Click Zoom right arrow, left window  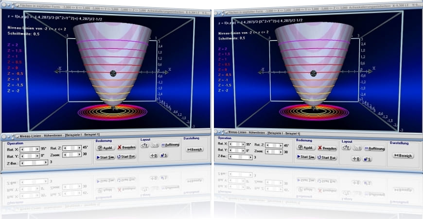[x=79, y=154]
